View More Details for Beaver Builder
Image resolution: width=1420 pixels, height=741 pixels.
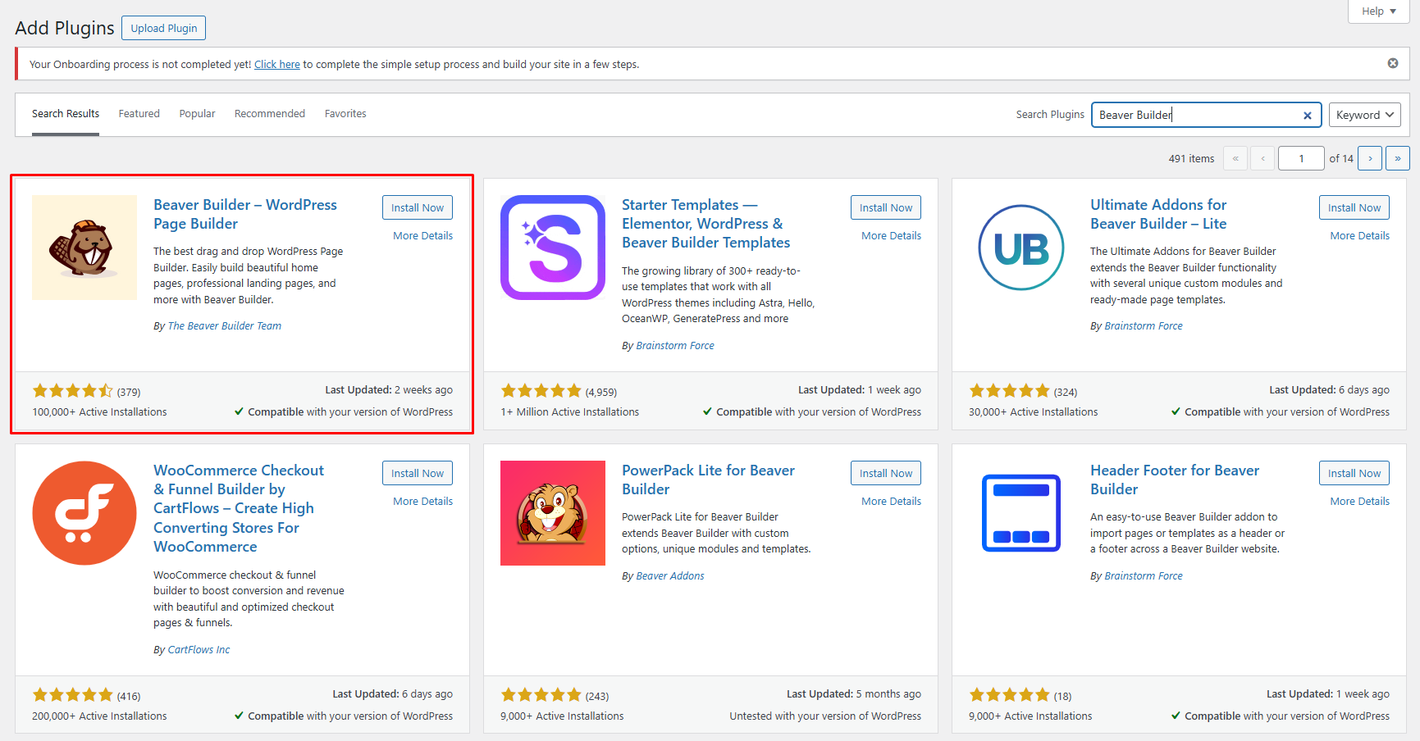[422, 235]
